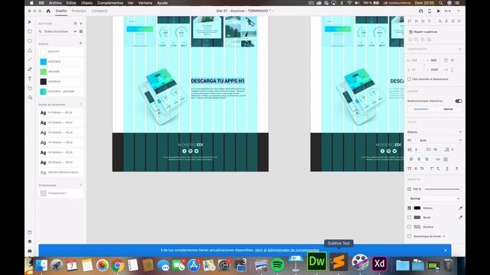
Task: Activate the Pen tool
Action: click(30, 69)
